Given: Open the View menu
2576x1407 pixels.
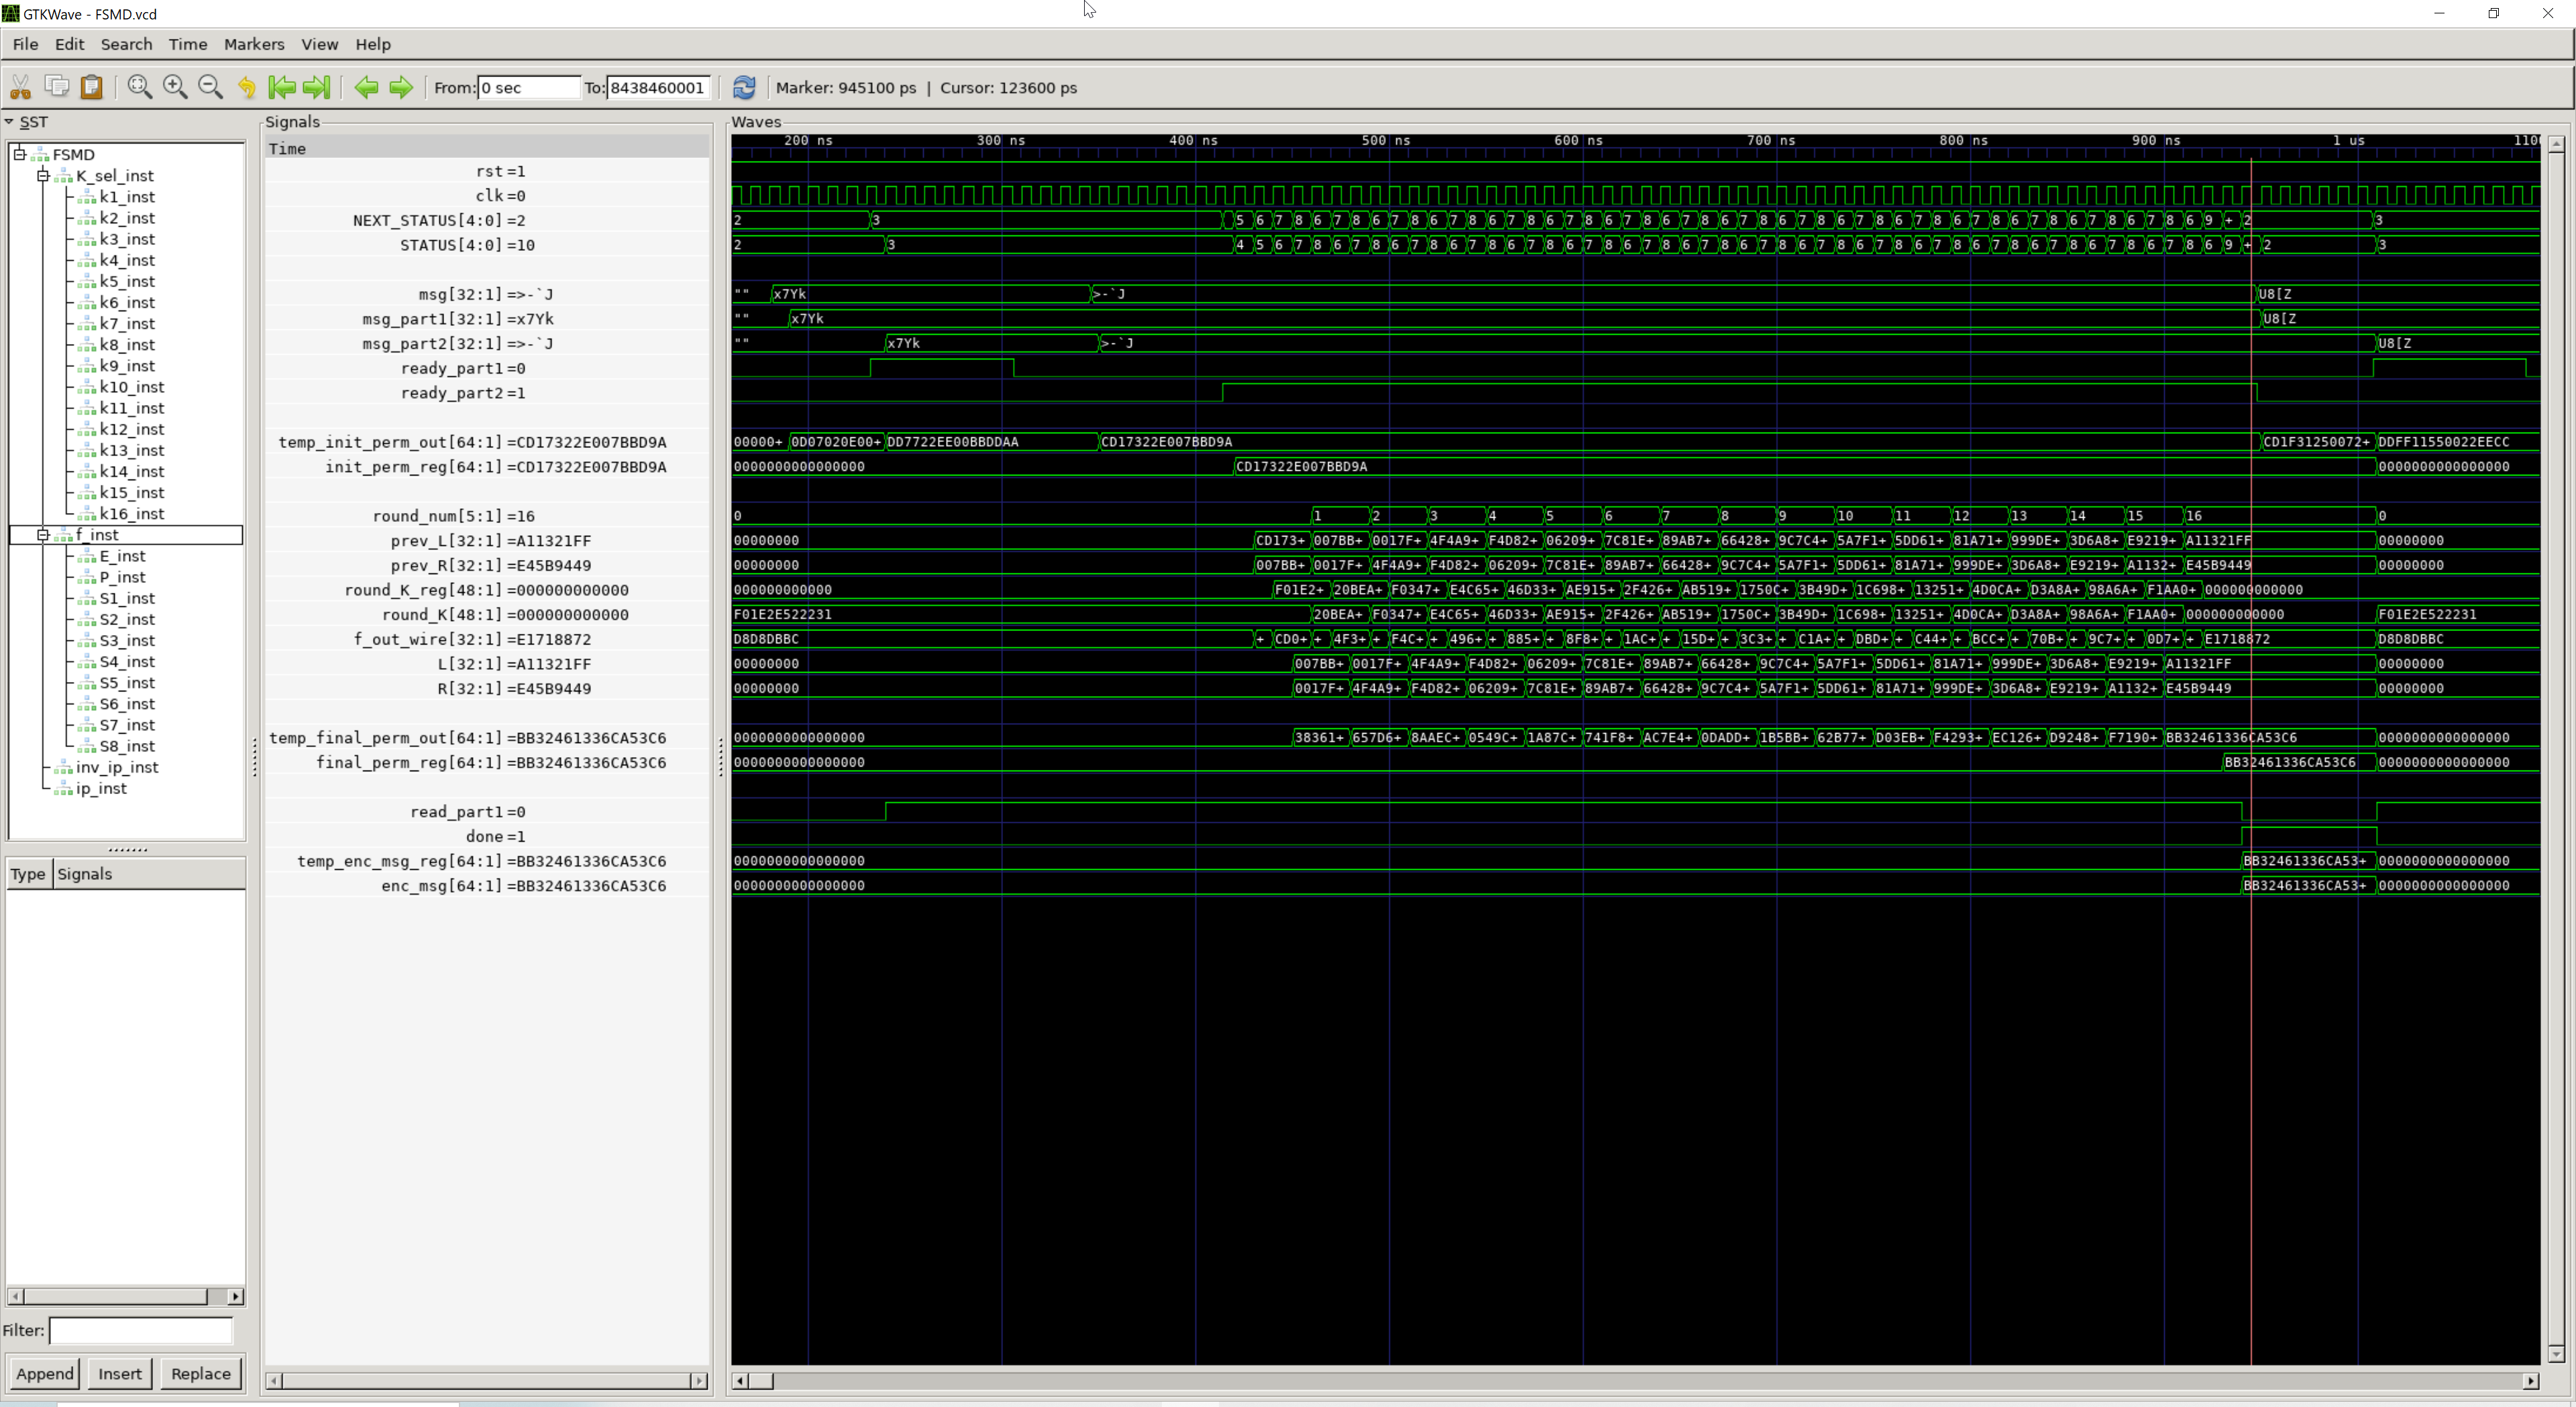Looking at the screenshot, I should coord(319,44).
